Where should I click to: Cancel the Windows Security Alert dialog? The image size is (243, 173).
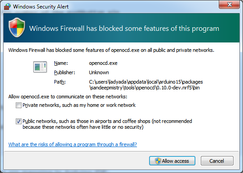point(217,161)
